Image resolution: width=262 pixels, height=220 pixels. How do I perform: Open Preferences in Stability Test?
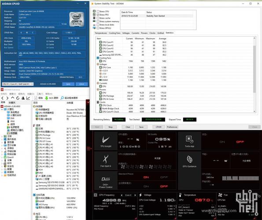(x=172, y=127)
